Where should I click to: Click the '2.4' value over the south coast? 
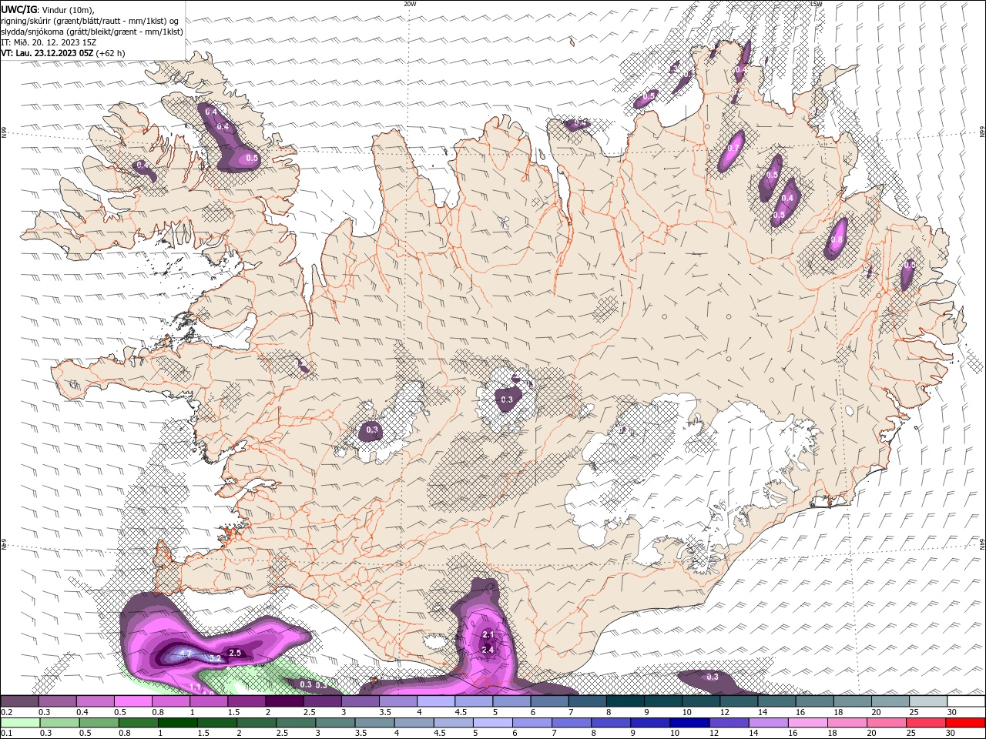[x=488, y=650]
